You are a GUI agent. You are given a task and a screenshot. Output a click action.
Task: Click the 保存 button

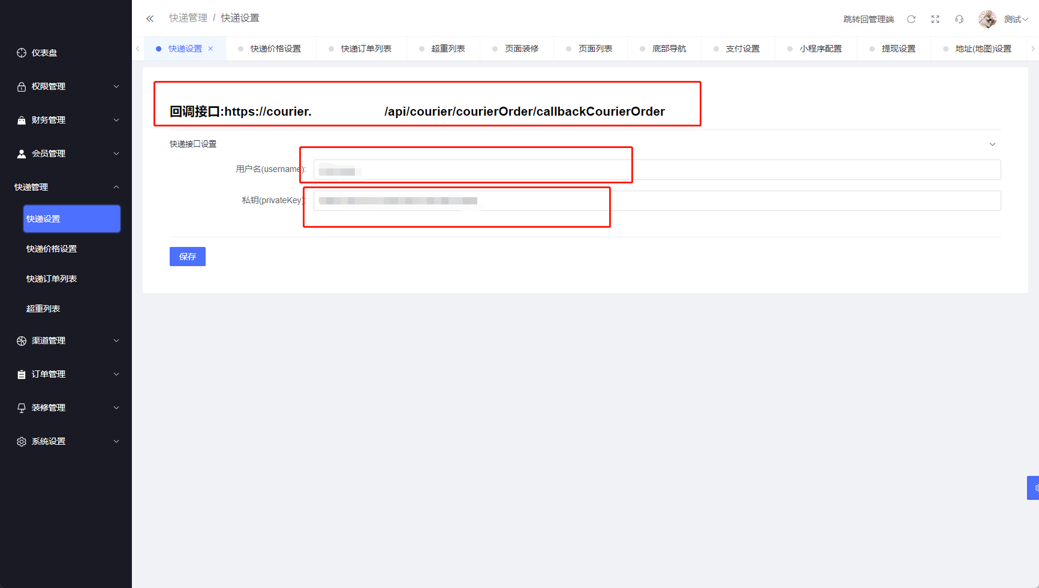coord(187,257)
